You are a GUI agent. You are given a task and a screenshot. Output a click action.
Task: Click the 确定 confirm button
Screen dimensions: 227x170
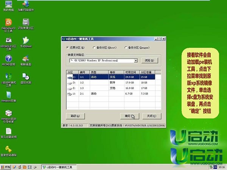(x=130, y=116)
